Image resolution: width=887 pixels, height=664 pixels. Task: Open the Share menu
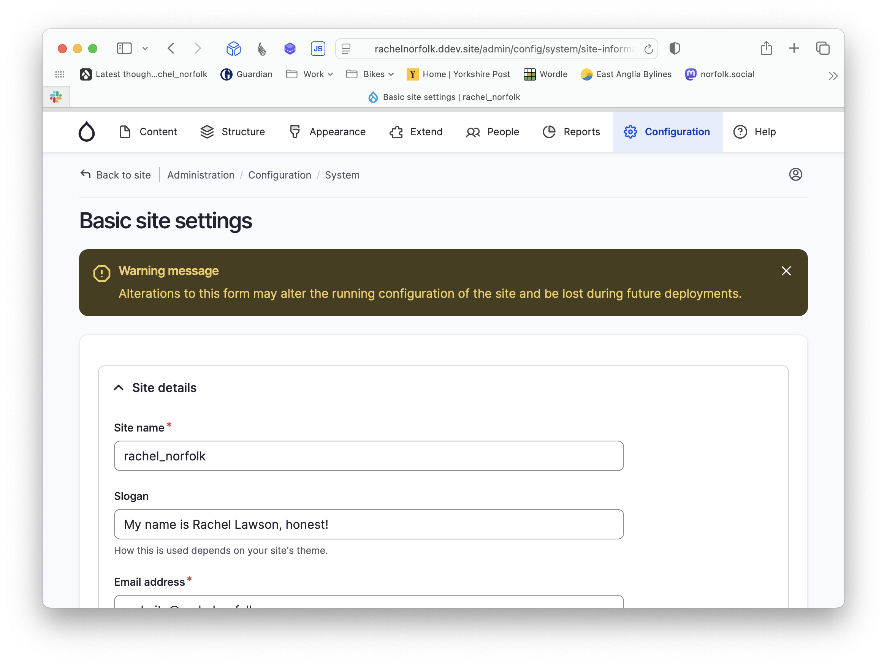coord(766,48)
